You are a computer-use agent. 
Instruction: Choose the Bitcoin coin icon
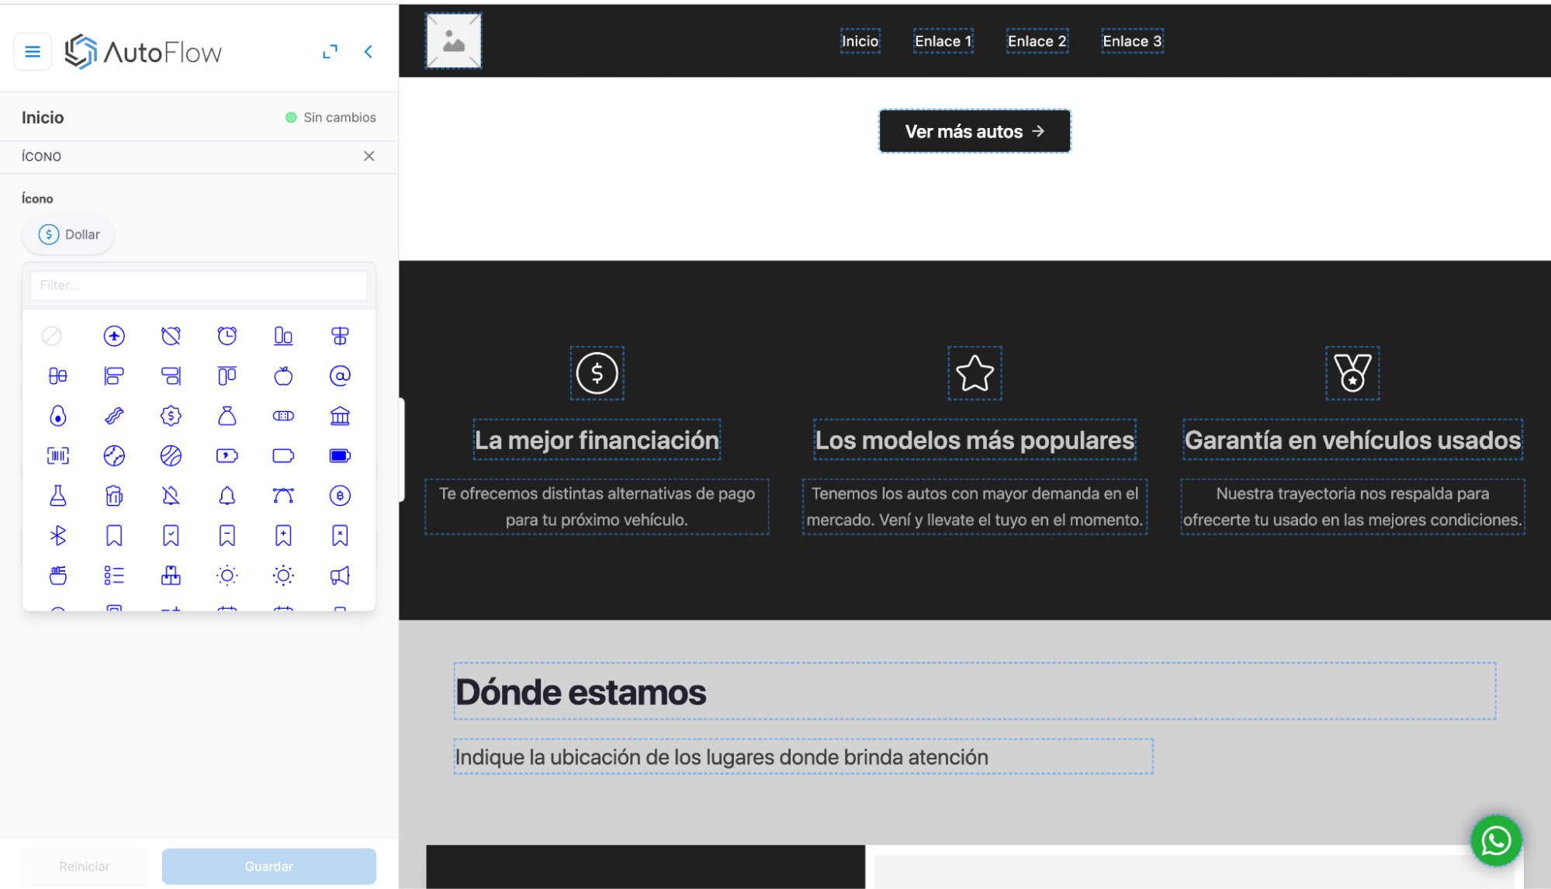coord(340,496)
